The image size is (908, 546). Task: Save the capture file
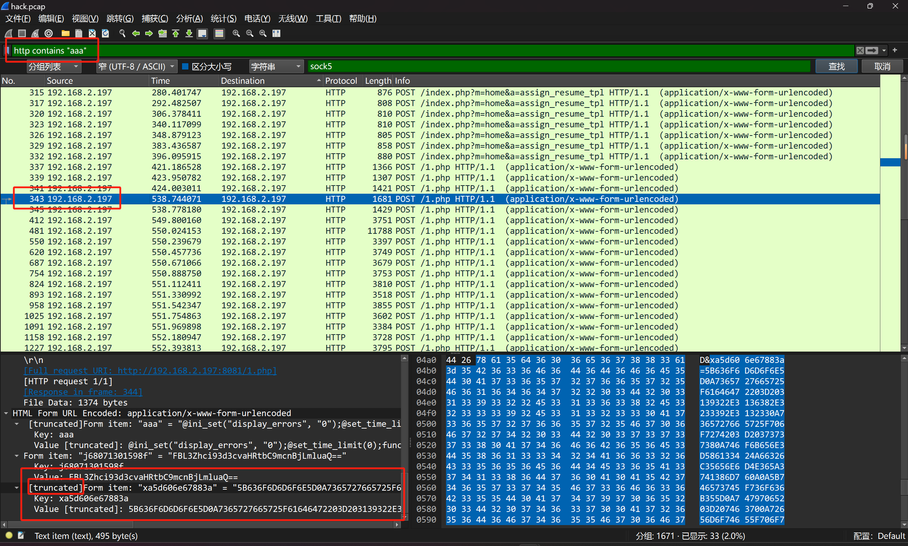coord(79,33)
